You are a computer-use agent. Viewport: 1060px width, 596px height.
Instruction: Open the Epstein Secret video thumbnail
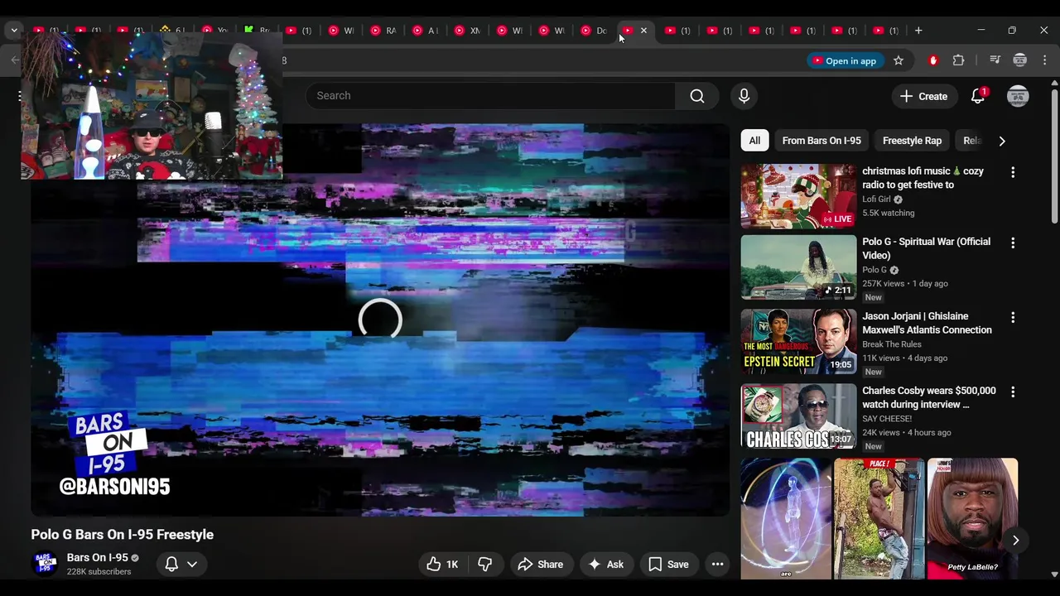click(798, 341)
